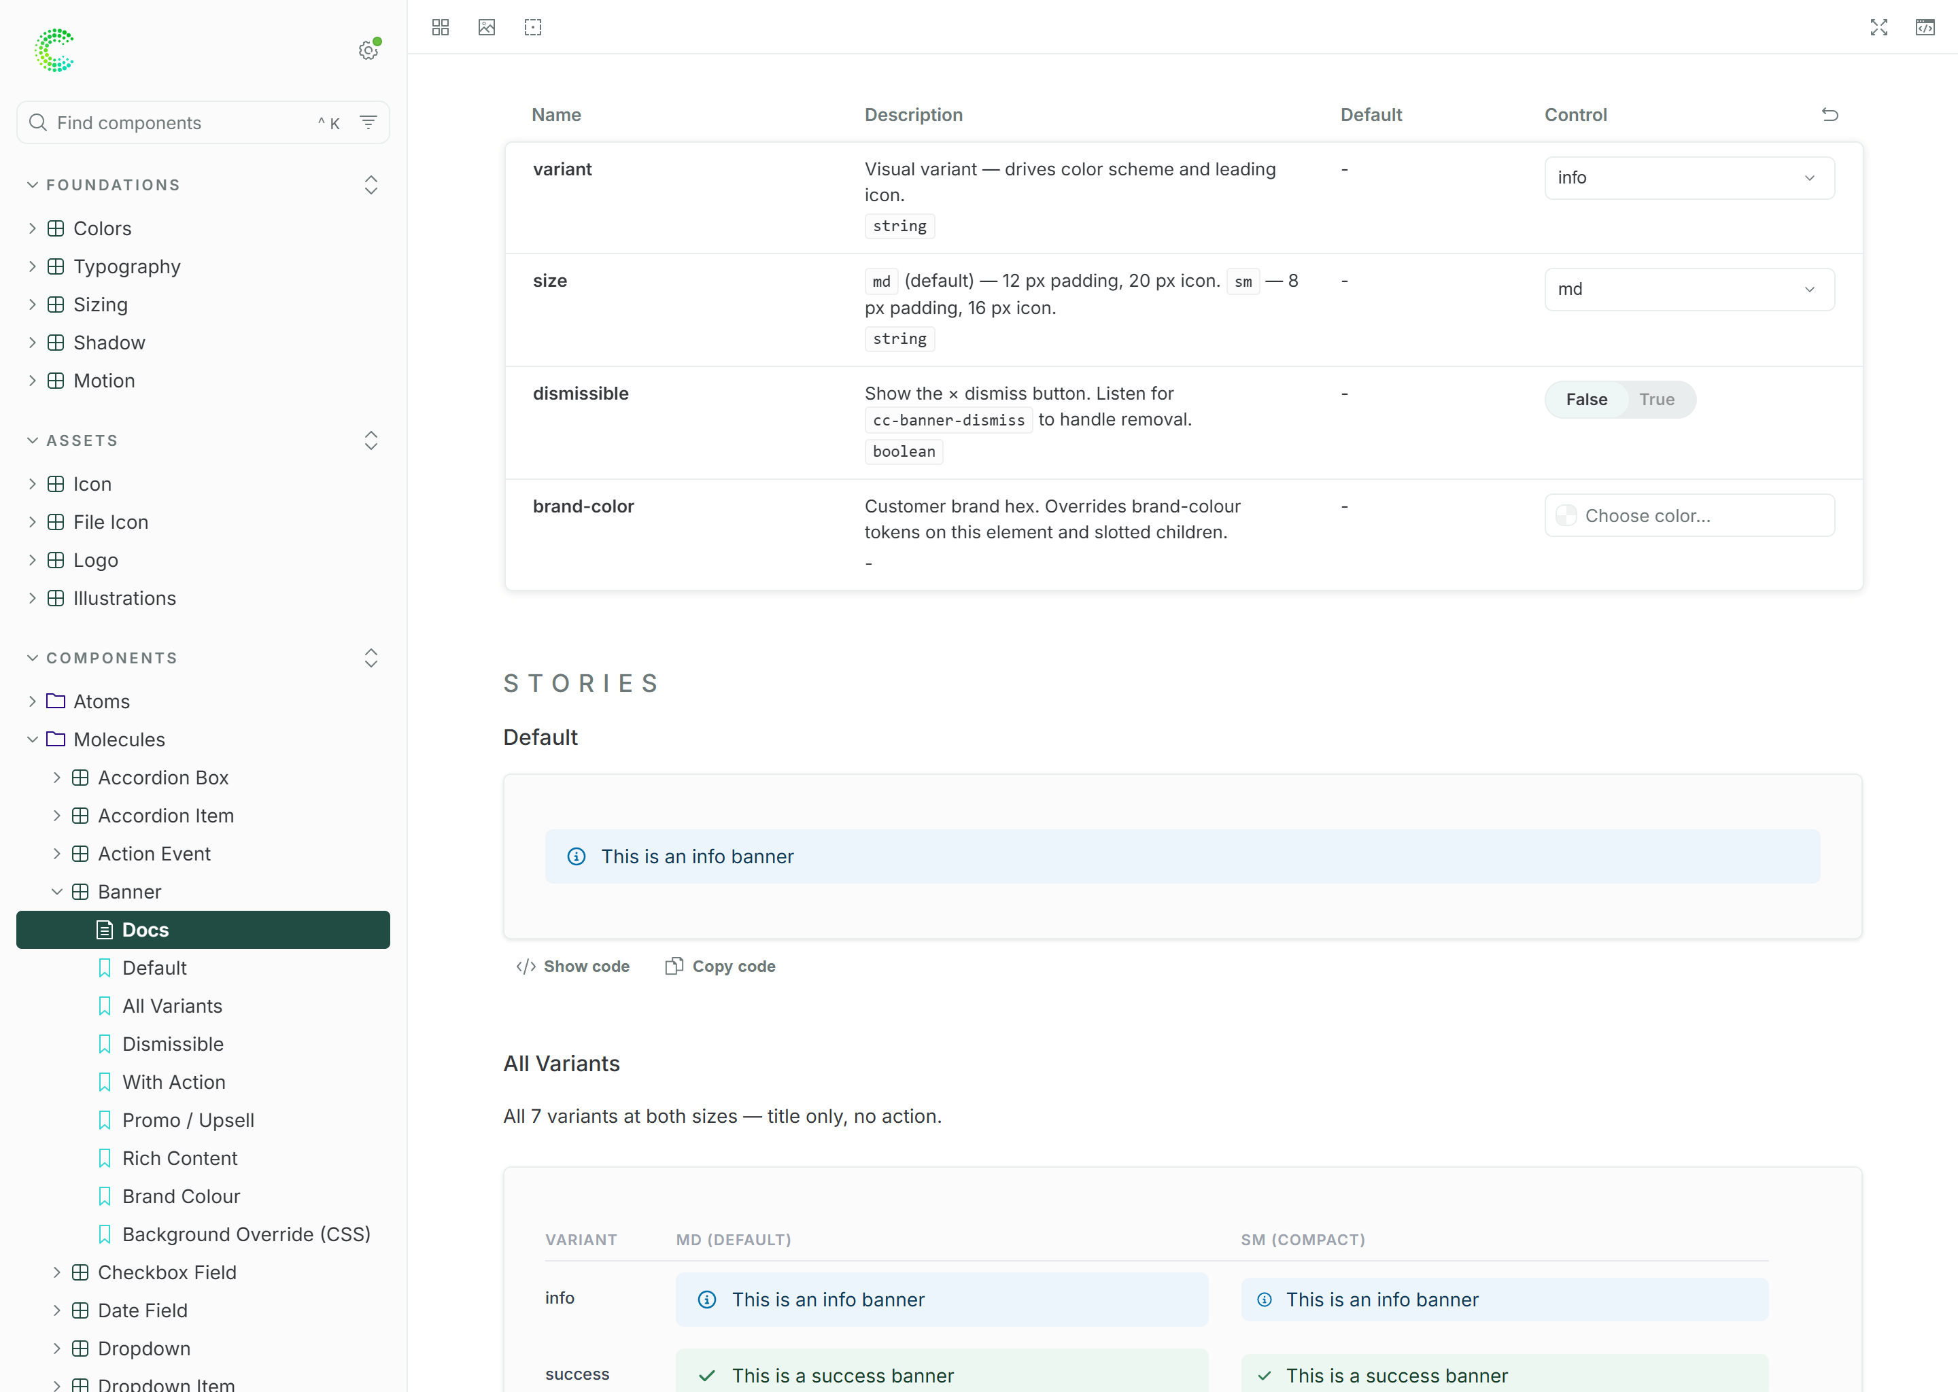The width and height of the screenshot is (1958, 1392).
Task: Select the Docs page under Banner
Action: tap(203, 930)
